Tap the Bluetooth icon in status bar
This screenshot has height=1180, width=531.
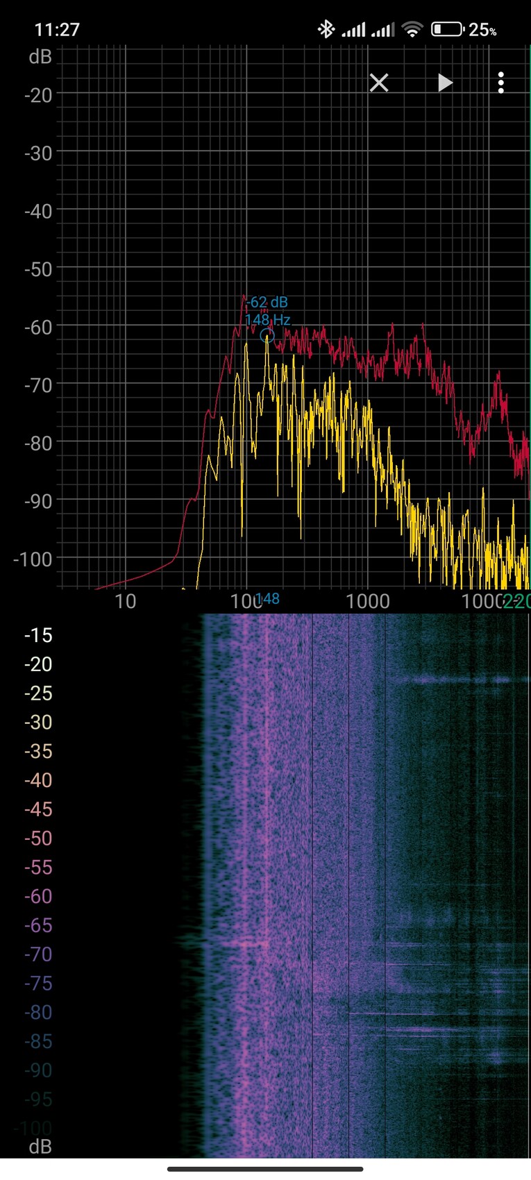point(326,29)
